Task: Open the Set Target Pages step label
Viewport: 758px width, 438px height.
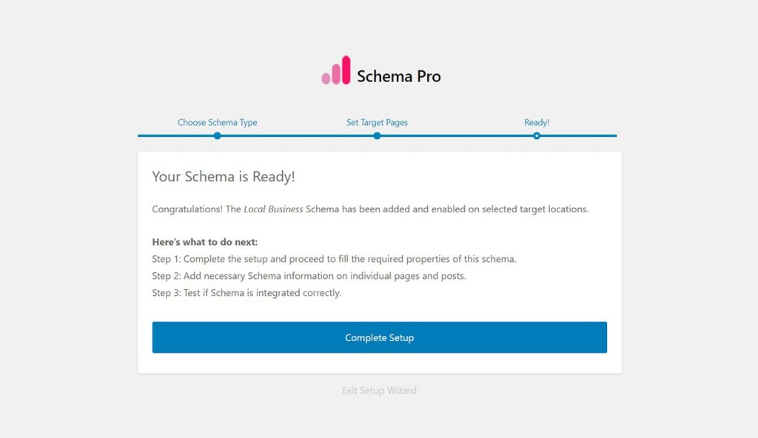Action: (x=377, y=122)
